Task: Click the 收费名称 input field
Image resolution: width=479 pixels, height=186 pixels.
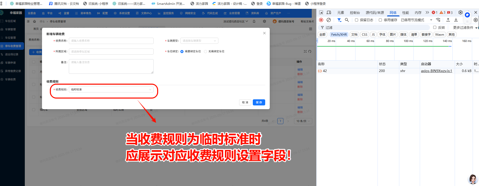Action: [x=111, y=41]
